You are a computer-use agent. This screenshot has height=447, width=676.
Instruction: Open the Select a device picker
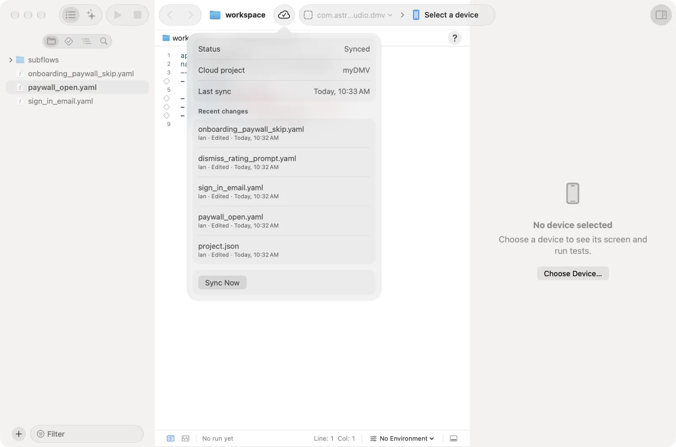point(446,15)
